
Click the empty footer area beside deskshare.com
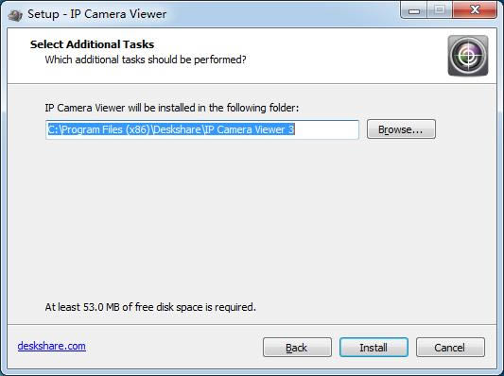click(174, 347)
